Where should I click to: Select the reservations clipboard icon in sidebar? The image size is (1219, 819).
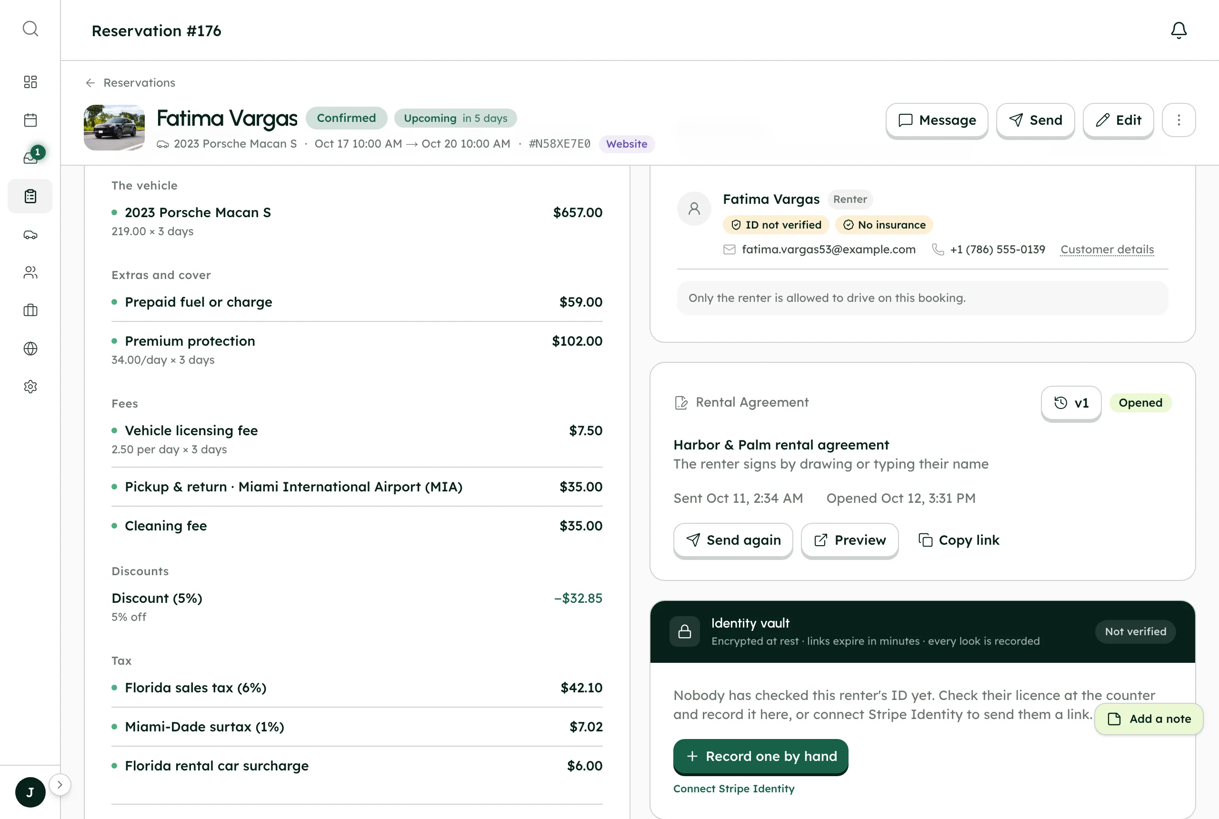pyautogui.click(x=30, y=196)
